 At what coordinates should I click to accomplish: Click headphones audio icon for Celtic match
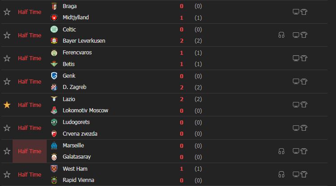point(281,35)
